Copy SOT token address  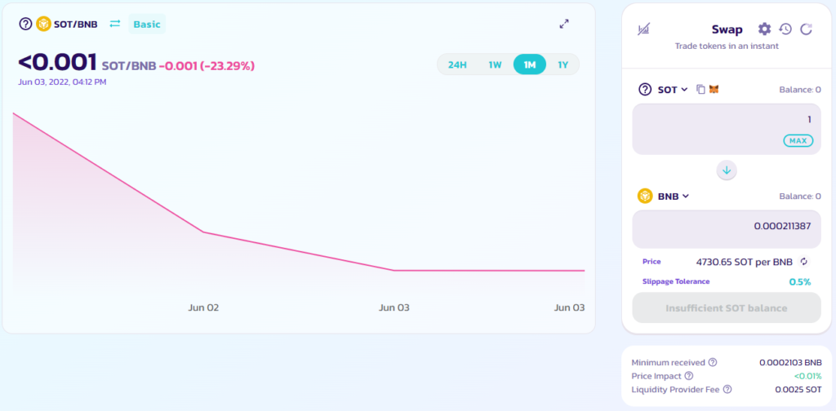[x=700, y=90]
